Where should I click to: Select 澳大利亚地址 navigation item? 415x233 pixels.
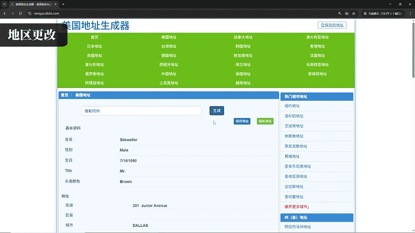tap(317, 37)
